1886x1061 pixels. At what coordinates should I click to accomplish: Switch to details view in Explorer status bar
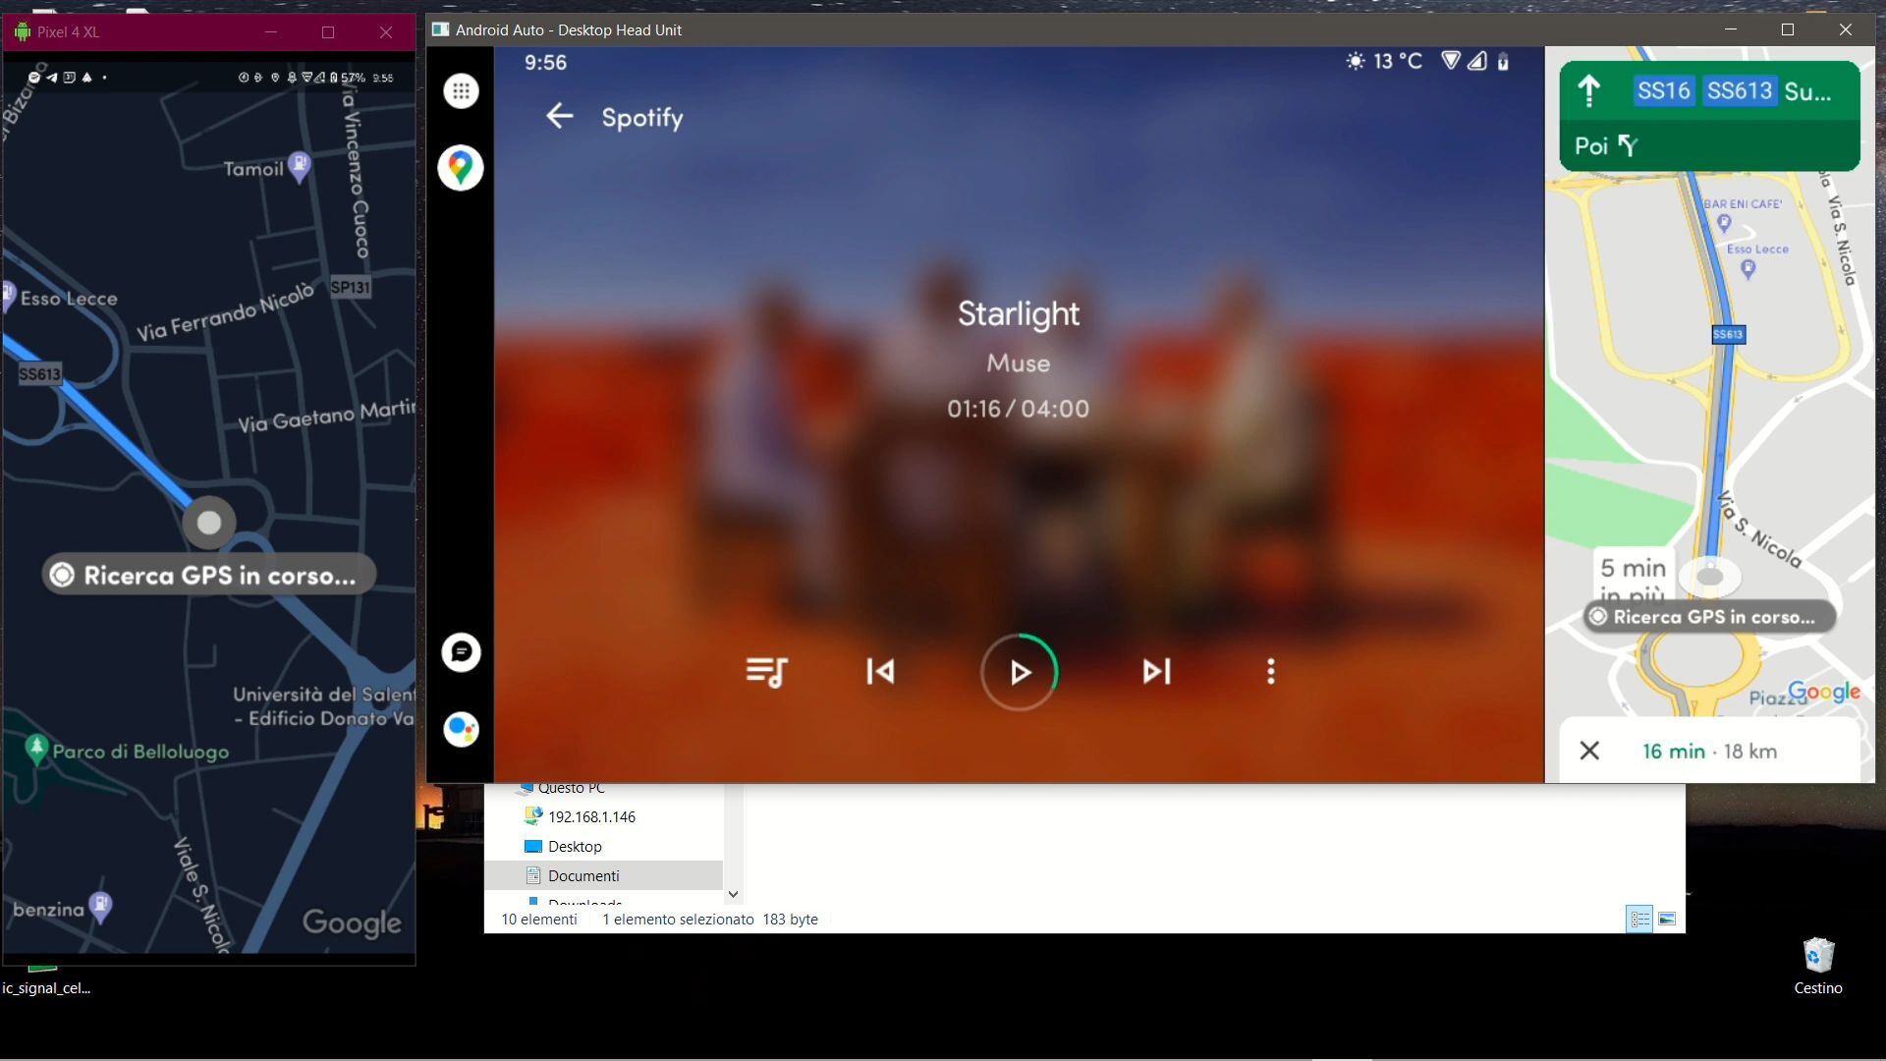pyautogui.click(x=1637, y=919)
